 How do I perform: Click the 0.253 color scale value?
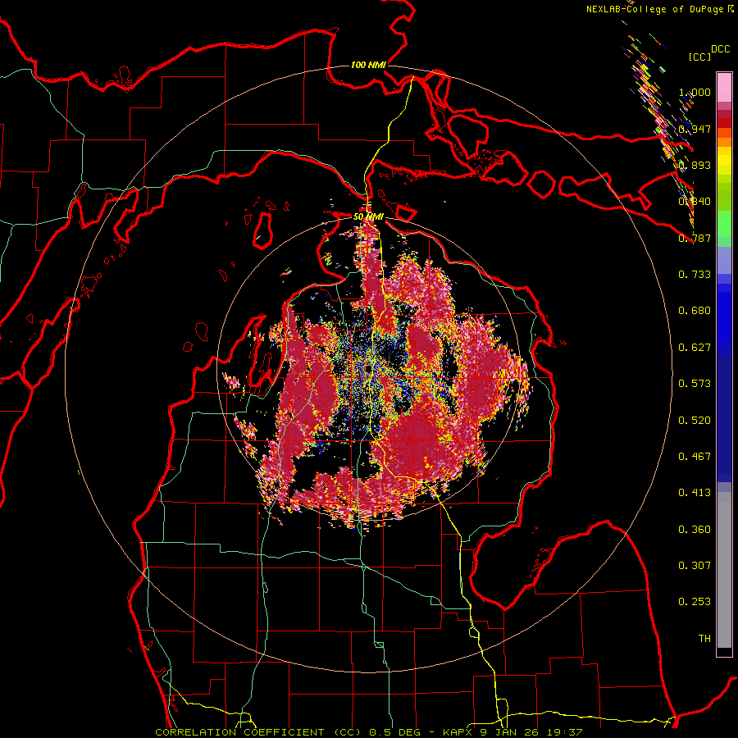coord(695,602)
